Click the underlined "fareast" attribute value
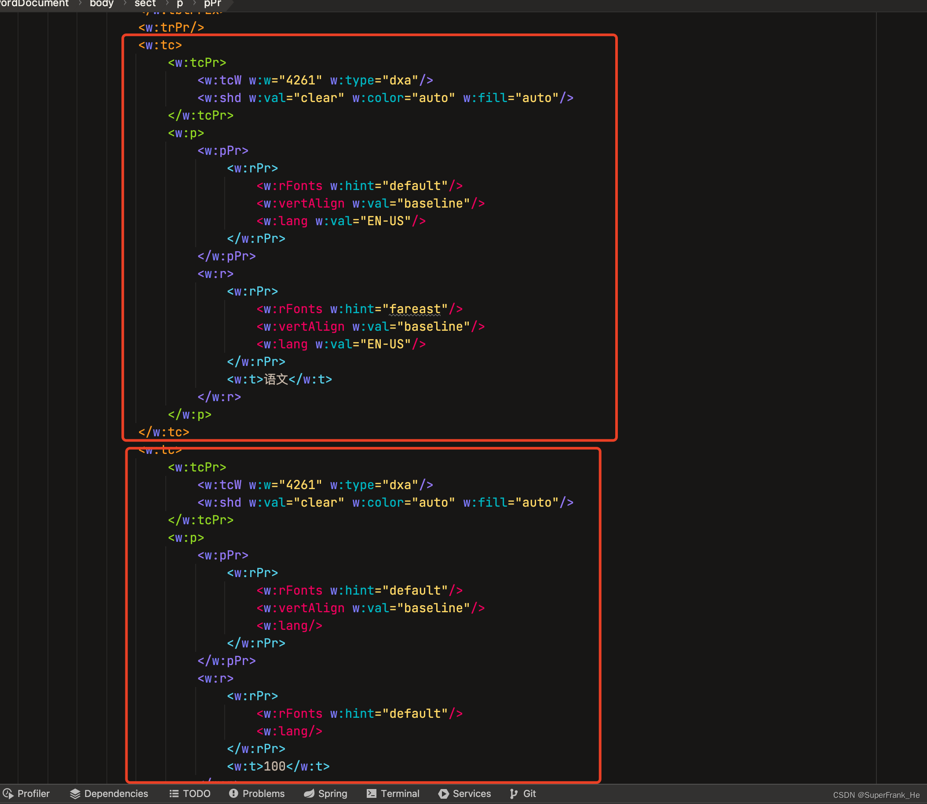Image resolution: width=927 pixels, height=804 pixels. [415, 309]
